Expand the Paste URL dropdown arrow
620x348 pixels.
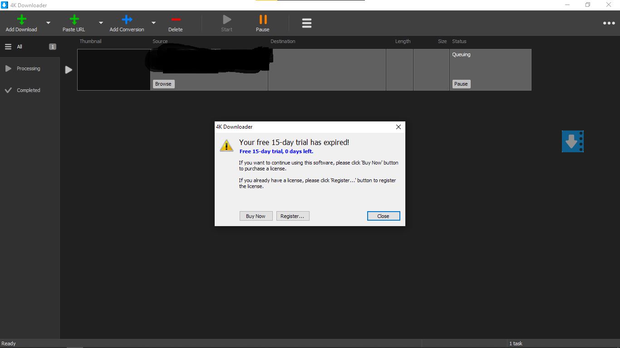101,23
